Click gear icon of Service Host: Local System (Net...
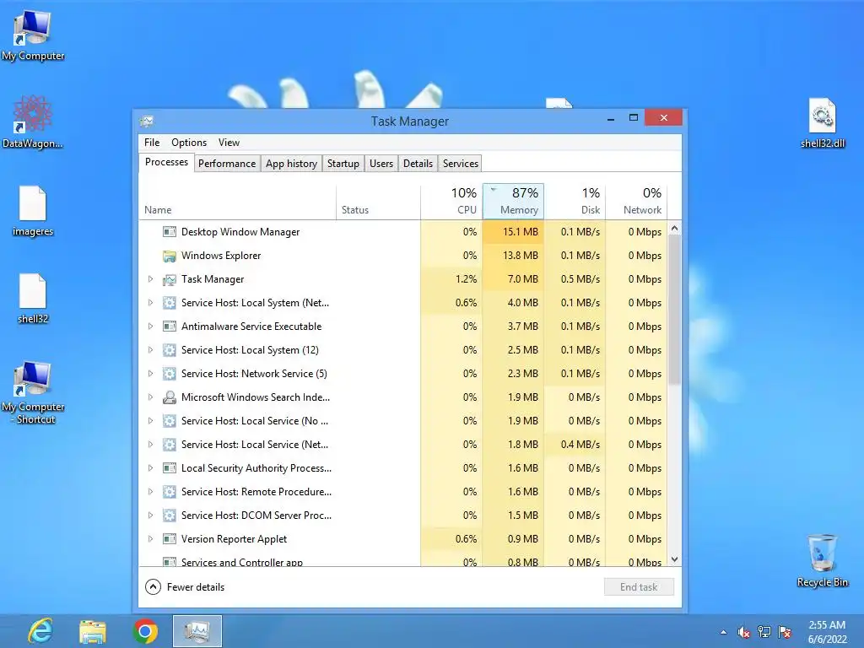 [169, 303]
